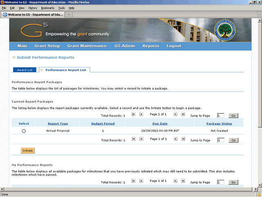This screenshot has height=197, width=262.
Task: Click the vertical scrollbar down arrow
Action: pyautogui.click(x=260, y=185)
